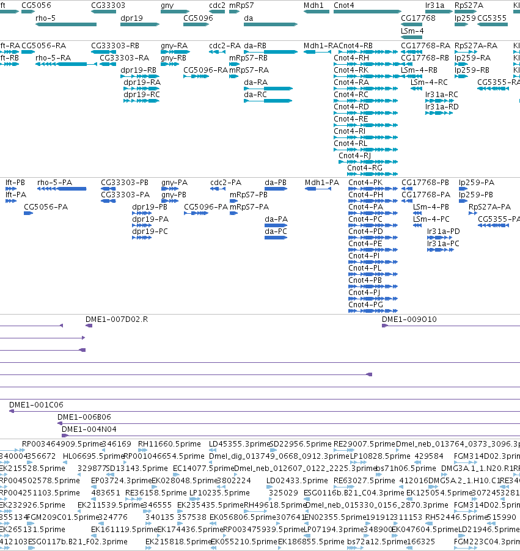Image resolution: width=520 pixels, height=551 pixels.
Task: Click transcript Ip259-RA label
Action: [x=472, y=58]
